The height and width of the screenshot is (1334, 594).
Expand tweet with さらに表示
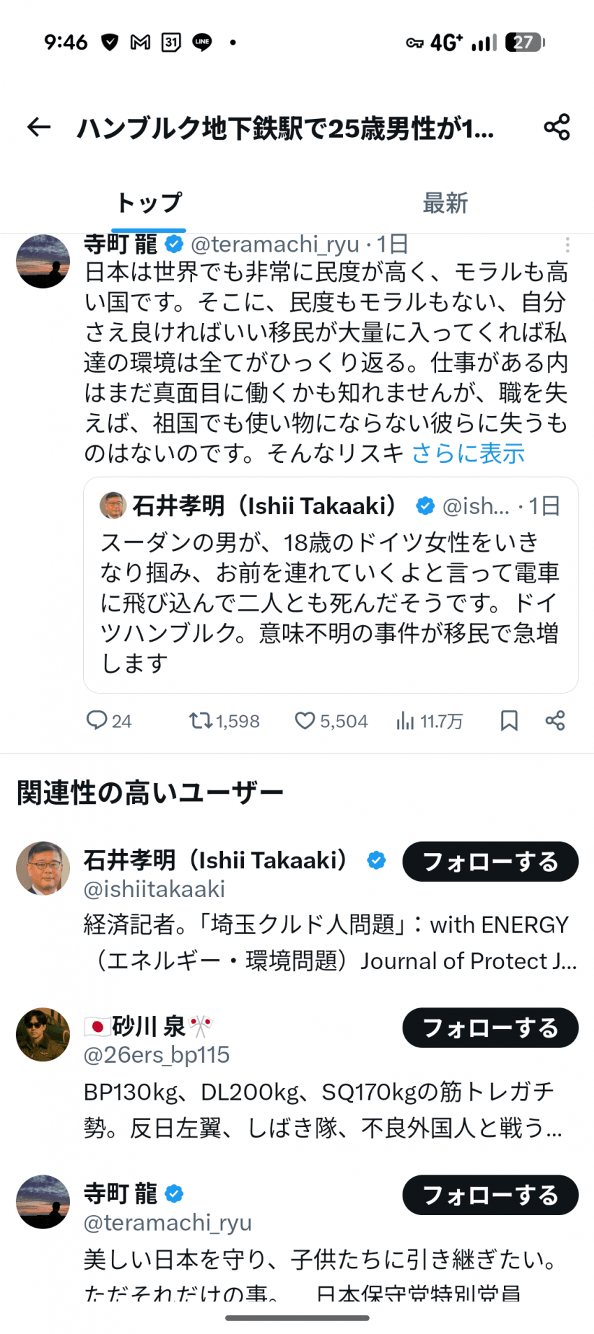point(468,454)
